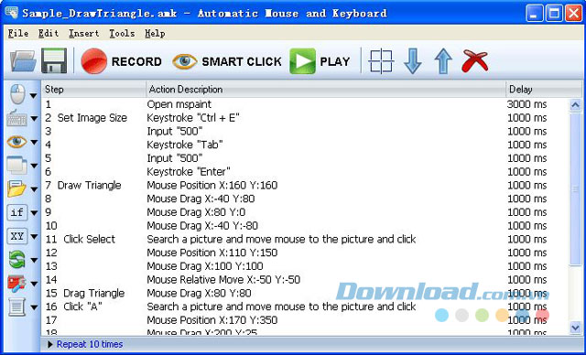The image size is (586, 355).
Task: Expand mouse action dropdown arrow
Action: [x=34, y=96]
